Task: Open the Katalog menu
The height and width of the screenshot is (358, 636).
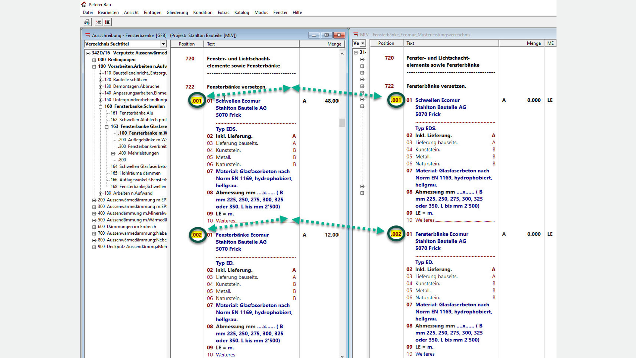Action: (x=241, y=12)
